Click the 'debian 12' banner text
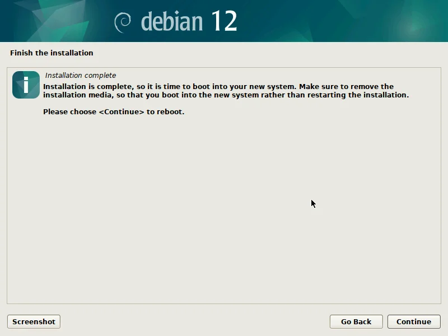Image resolution: width=448 pixels, height=336 pixels. [x=189, y=21]
